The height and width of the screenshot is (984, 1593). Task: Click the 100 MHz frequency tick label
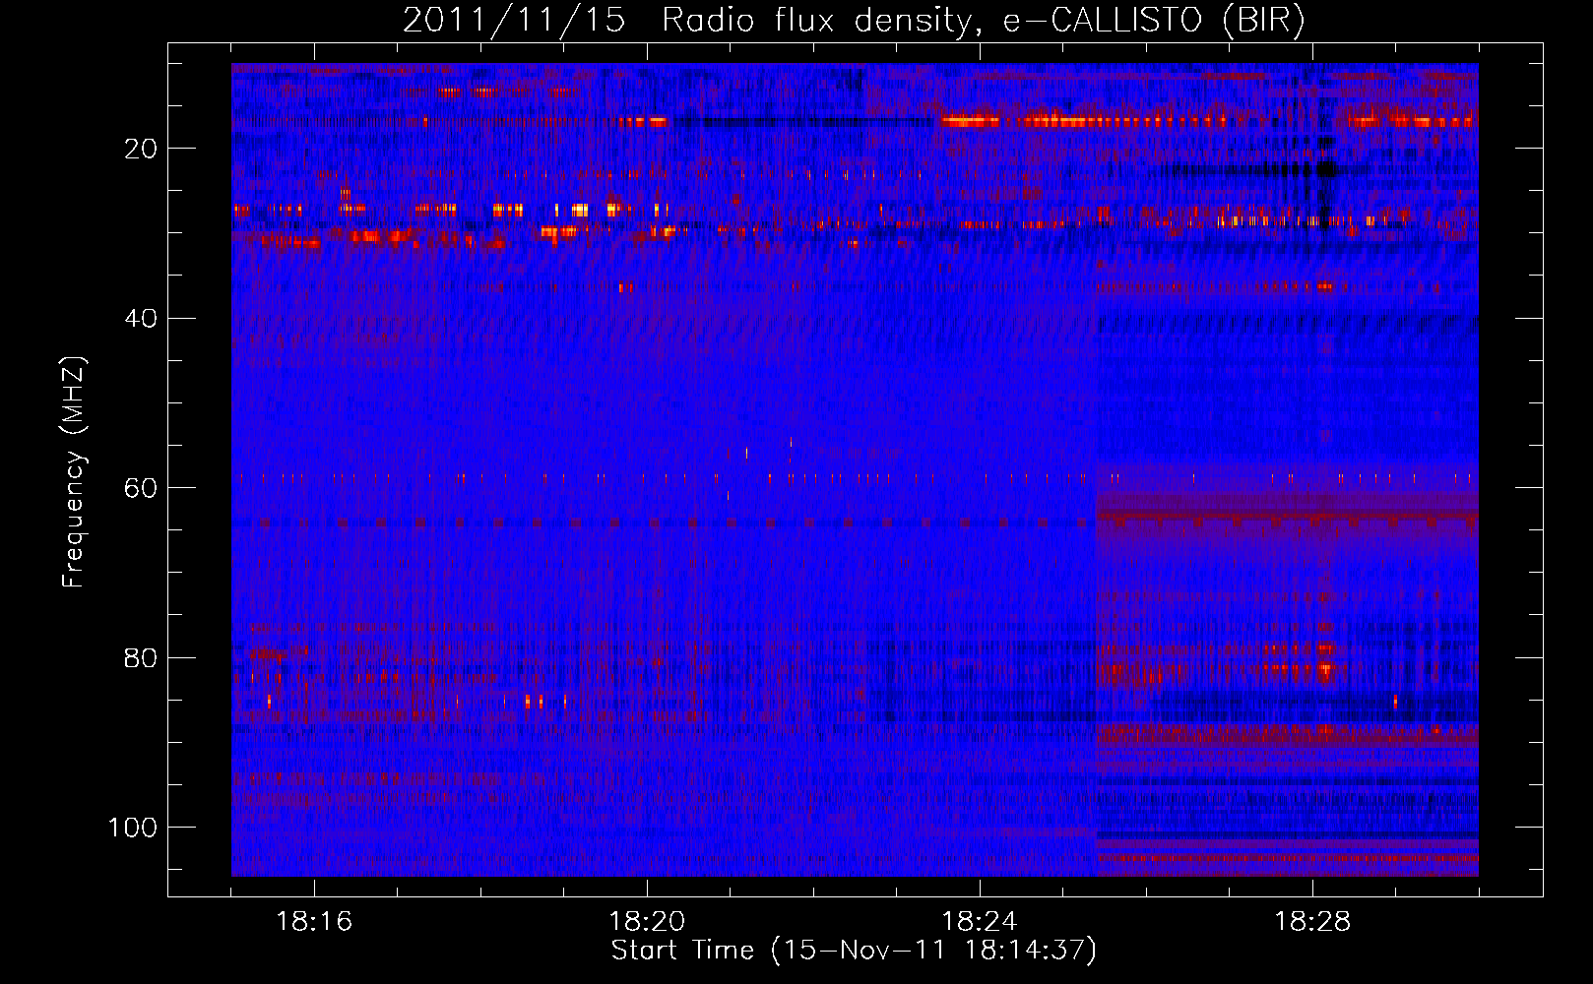[x=133, y=827]
